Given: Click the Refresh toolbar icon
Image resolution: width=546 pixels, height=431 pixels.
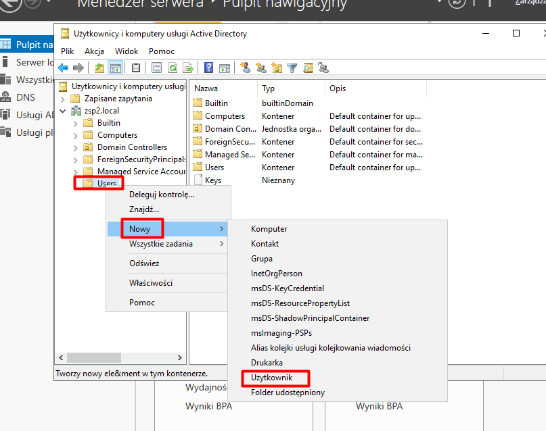Looking at the screenshot, I should (x=173, y=68).
